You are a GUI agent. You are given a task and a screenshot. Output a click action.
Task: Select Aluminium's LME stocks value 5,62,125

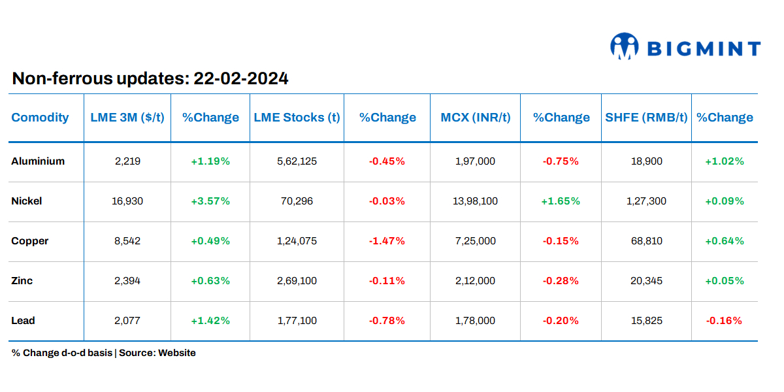(x=297, y=161)
